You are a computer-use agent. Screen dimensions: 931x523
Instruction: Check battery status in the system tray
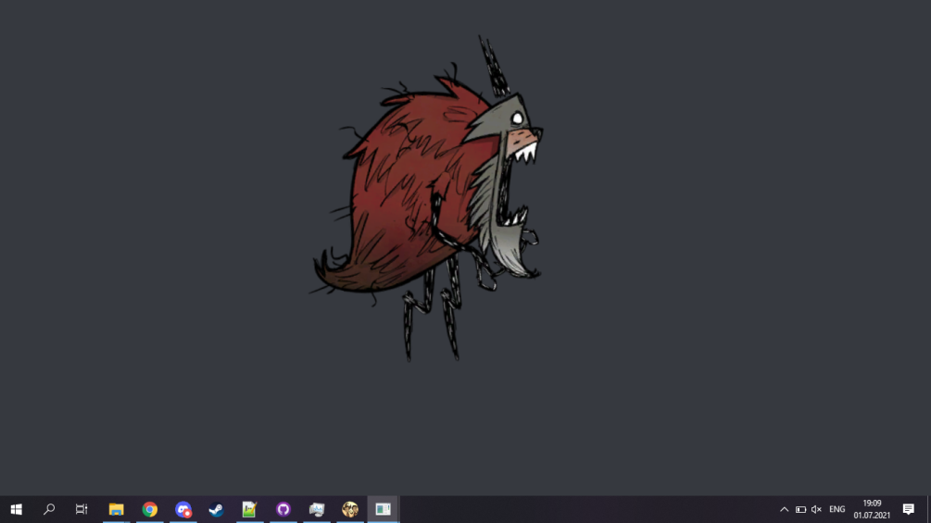[800, 509]
